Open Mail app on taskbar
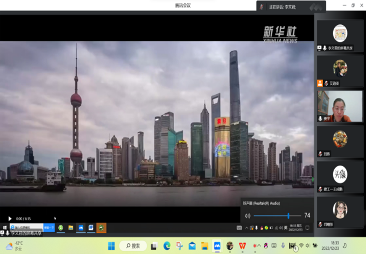 pos(192,246)
